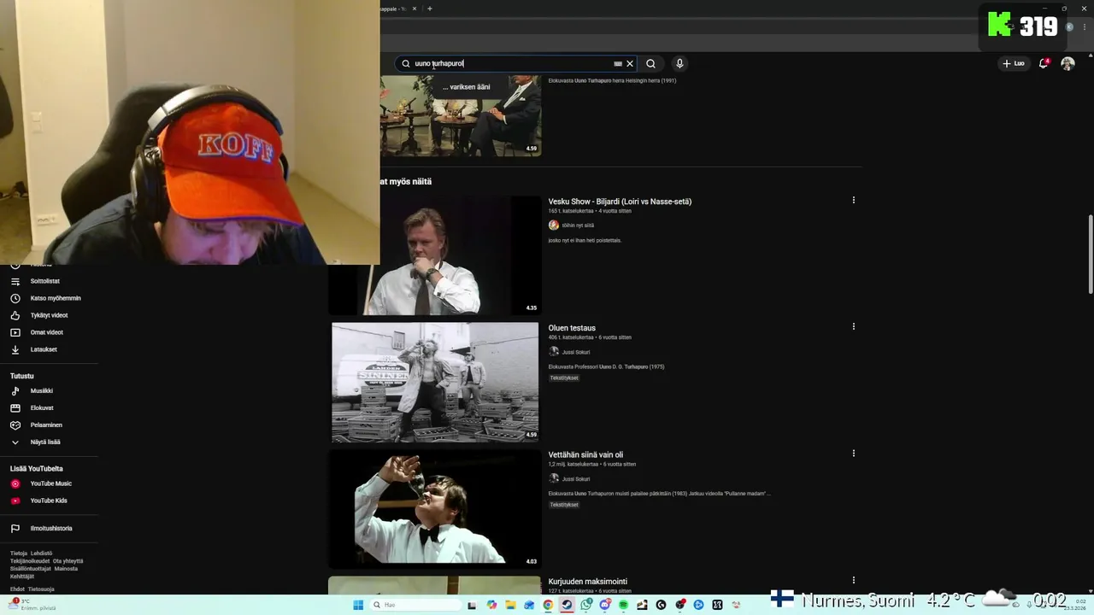Open a new browser tab with plus

[430, 9]
